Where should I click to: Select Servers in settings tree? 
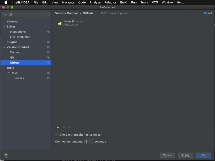click(19, 78)
